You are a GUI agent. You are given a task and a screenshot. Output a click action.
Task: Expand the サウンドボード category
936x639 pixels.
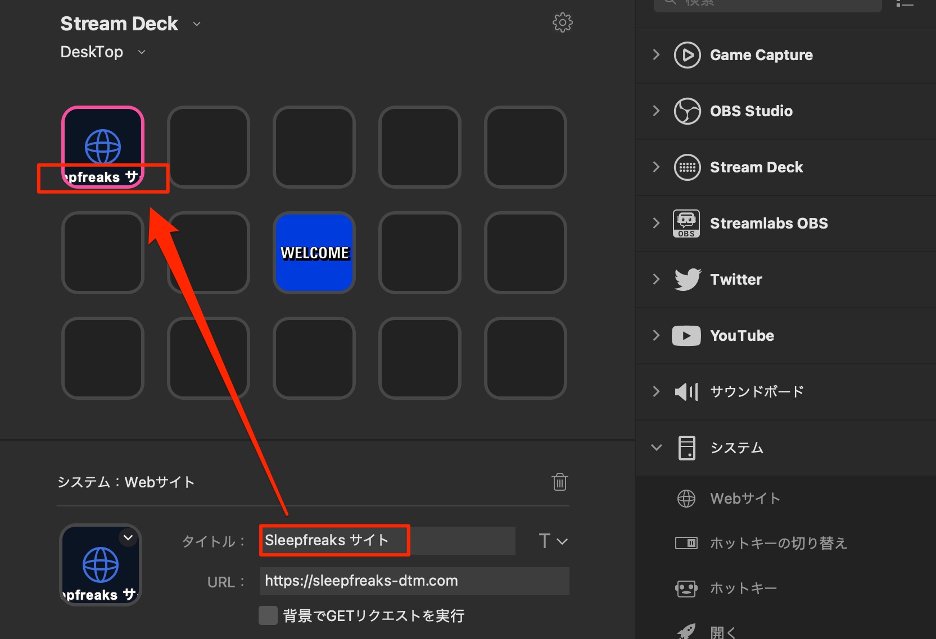[656, 391]
